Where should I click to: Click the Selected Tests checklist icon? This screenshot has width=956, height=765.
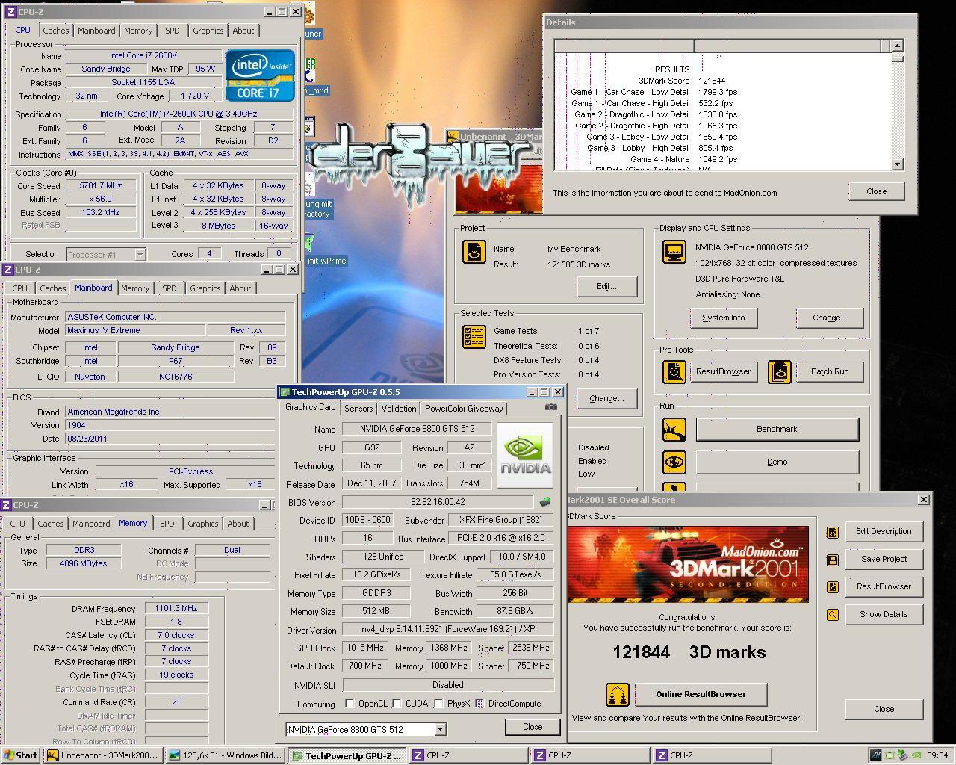[x=474, y=337]
